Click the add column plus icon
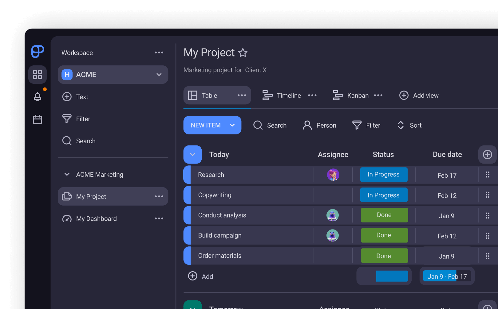Viewport: 498px width, 309px height. [487, 155]
